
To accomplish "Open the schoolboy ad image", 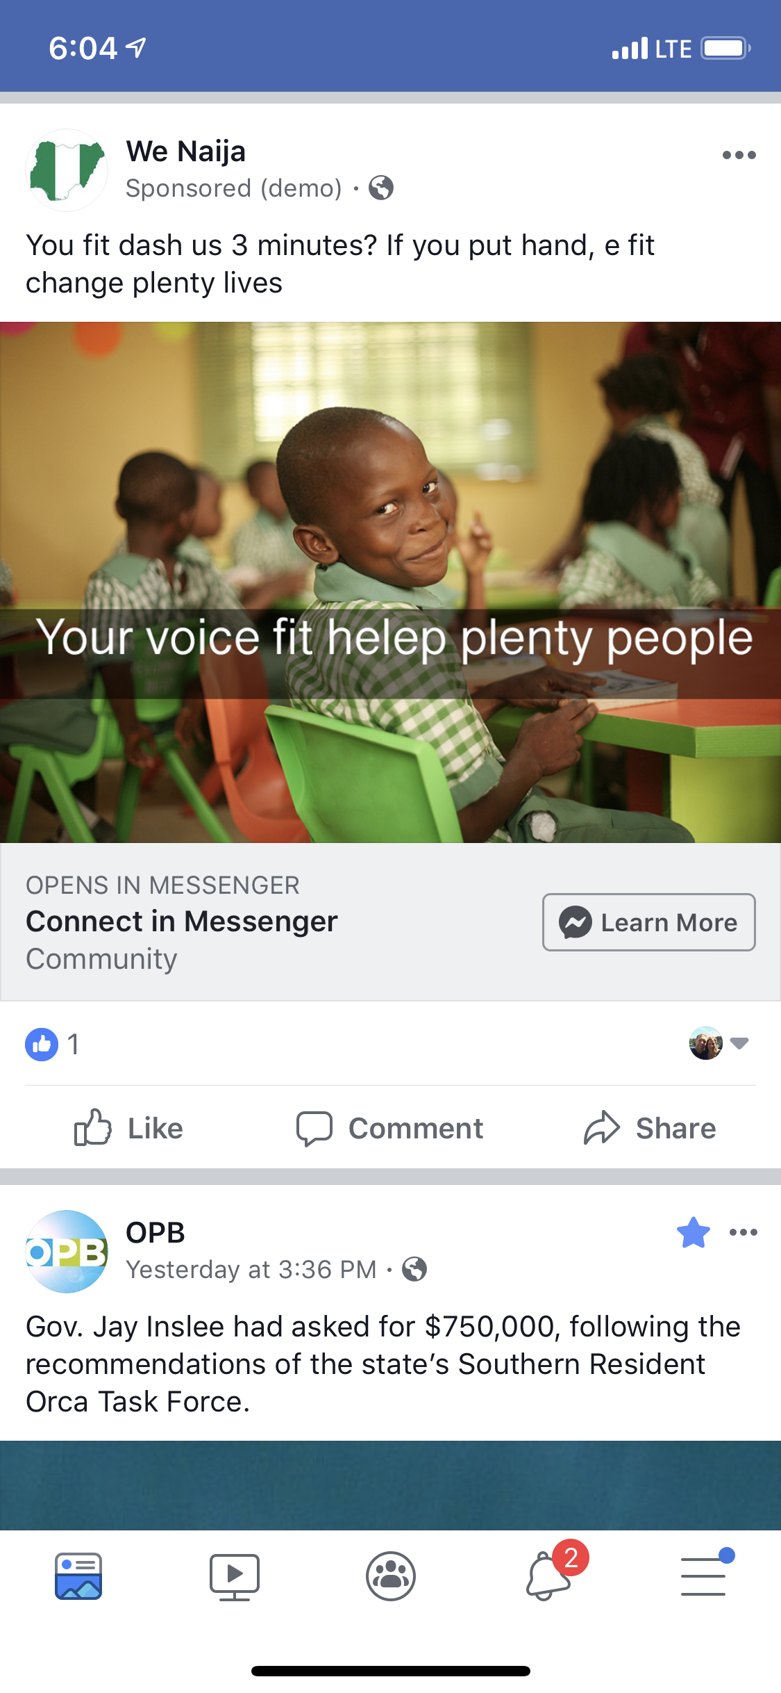I will click(390, 582).
